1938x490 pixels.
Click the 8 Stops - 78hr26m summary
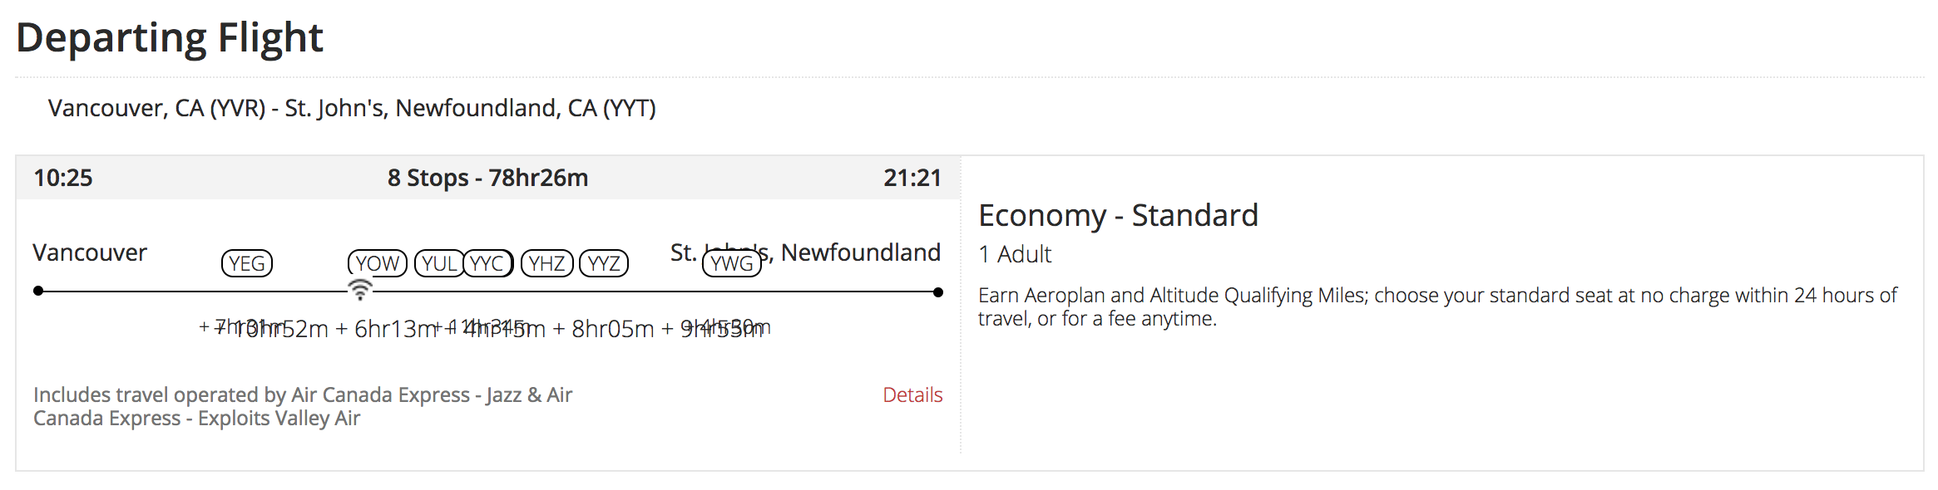point(488,178)
